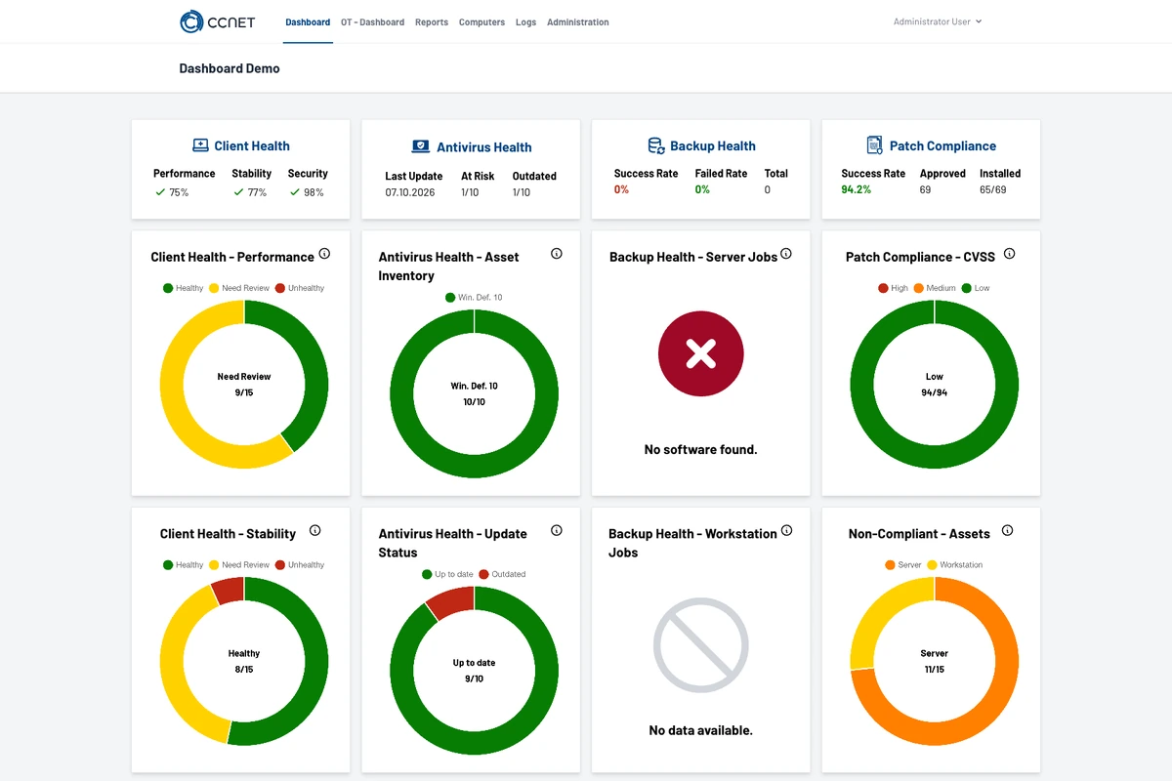Viewport: 1172px width, 781px height.
Task: Click the 'No data available.' message
Action: point(701,730)
